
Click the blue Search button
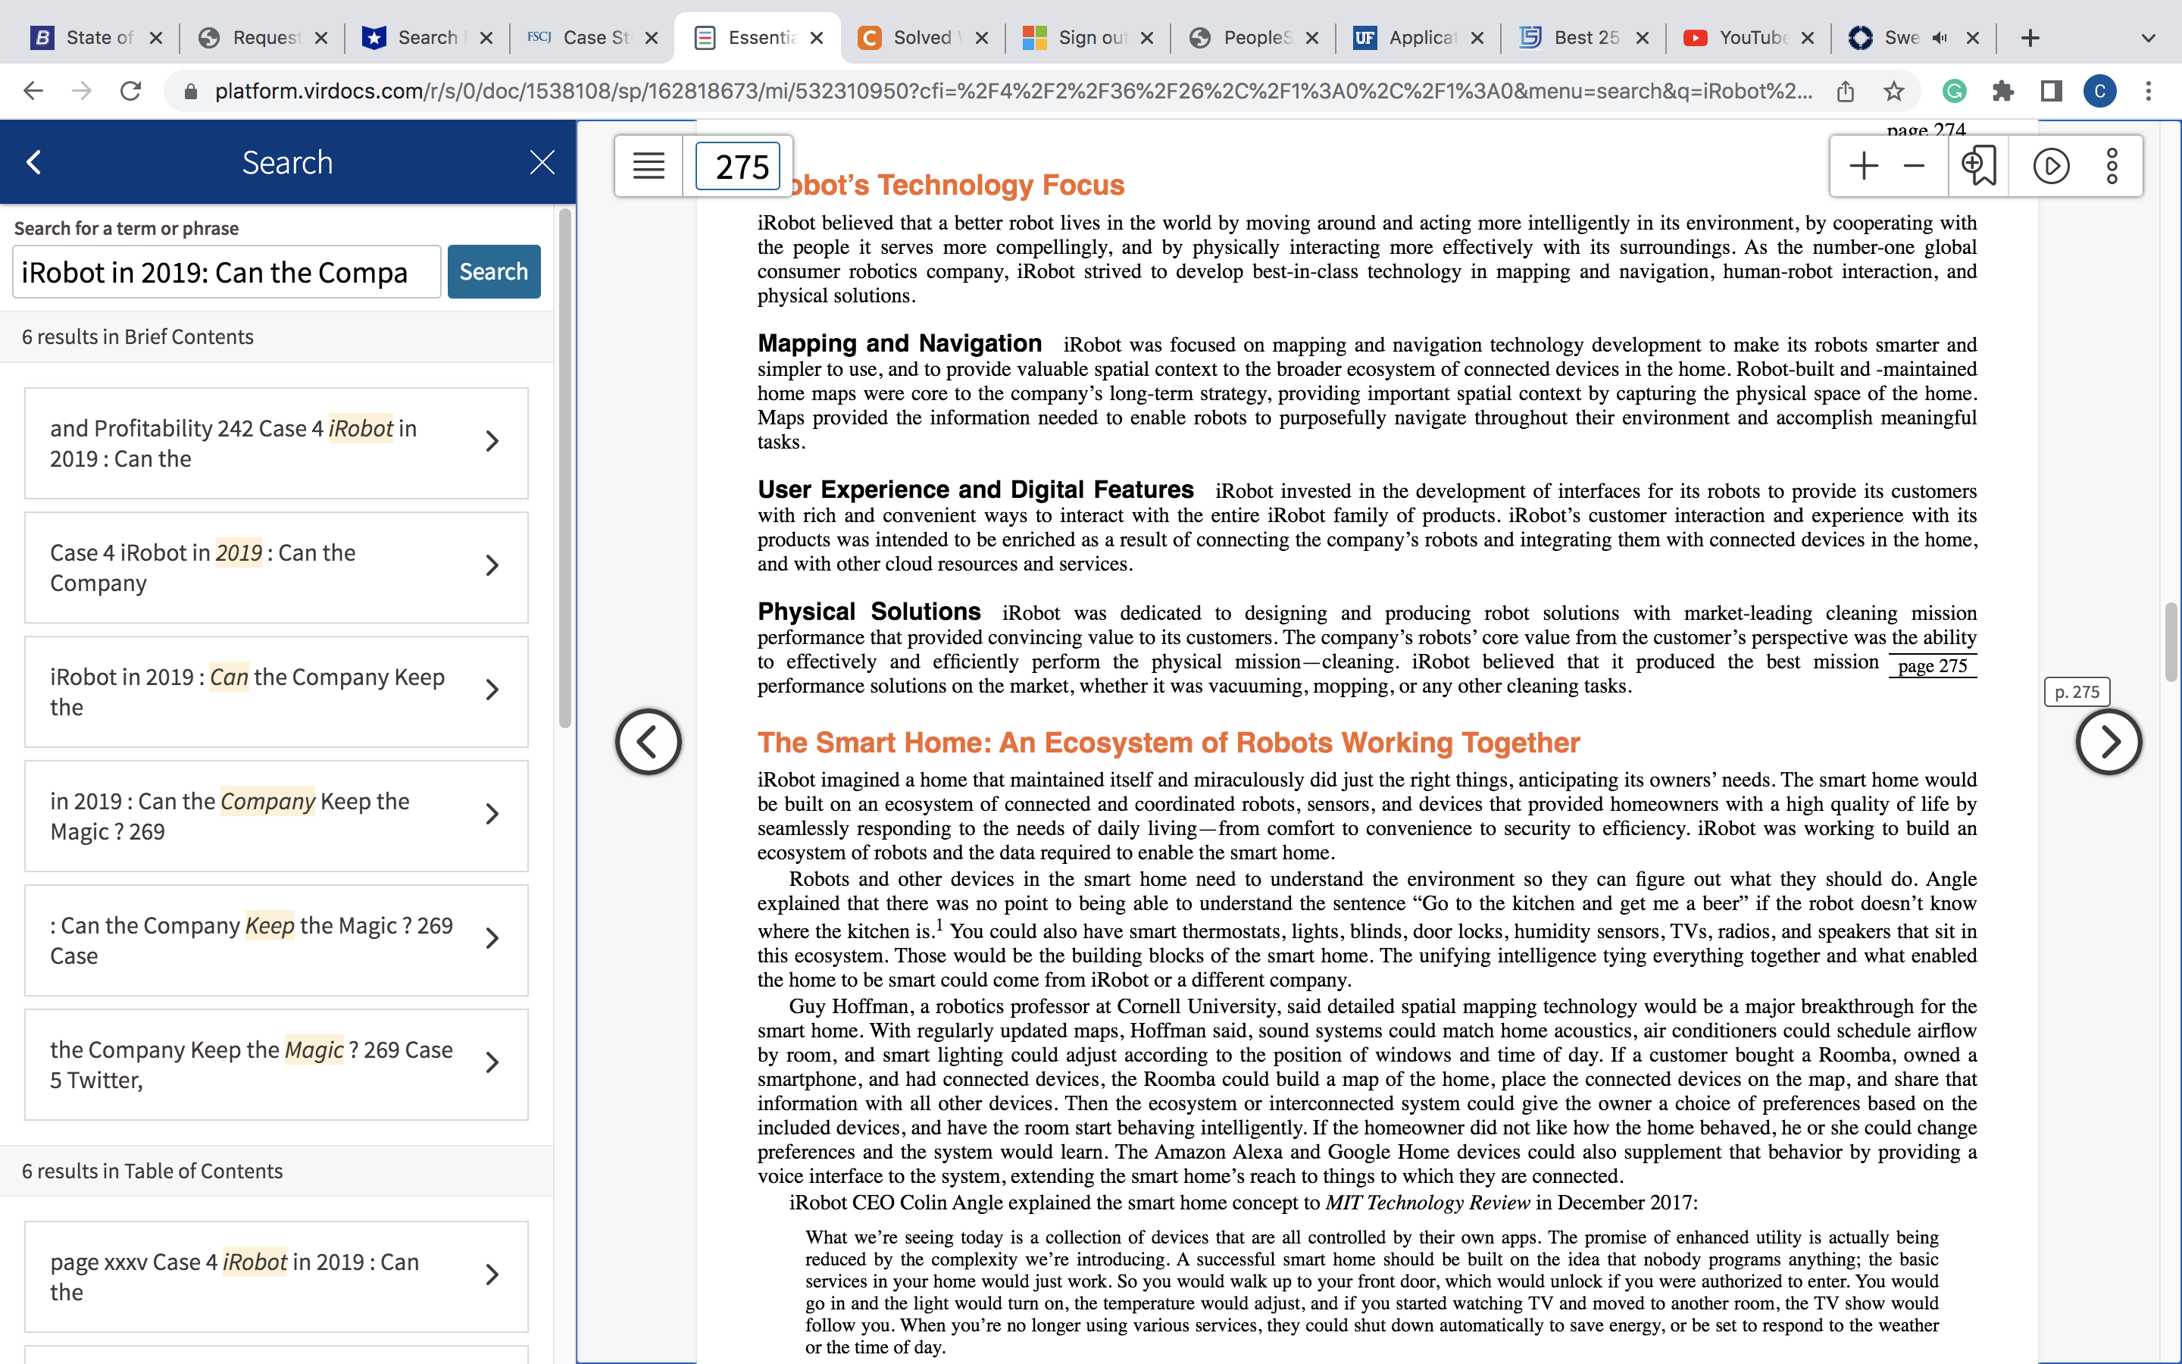pyautogui.click(x=493, y=271)
